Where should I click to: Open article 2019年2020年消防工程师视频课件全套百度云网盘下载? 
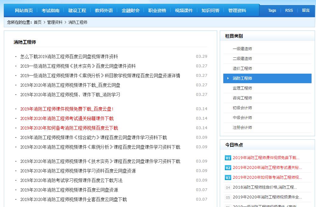pyautogui.click(x=73, y=200)
